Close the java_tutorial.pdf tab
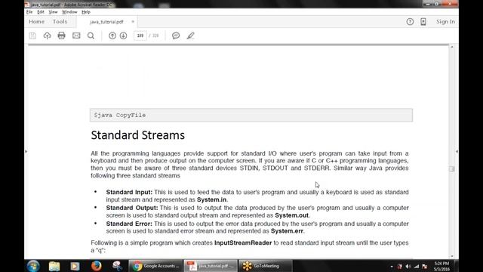 click(133, 22)
